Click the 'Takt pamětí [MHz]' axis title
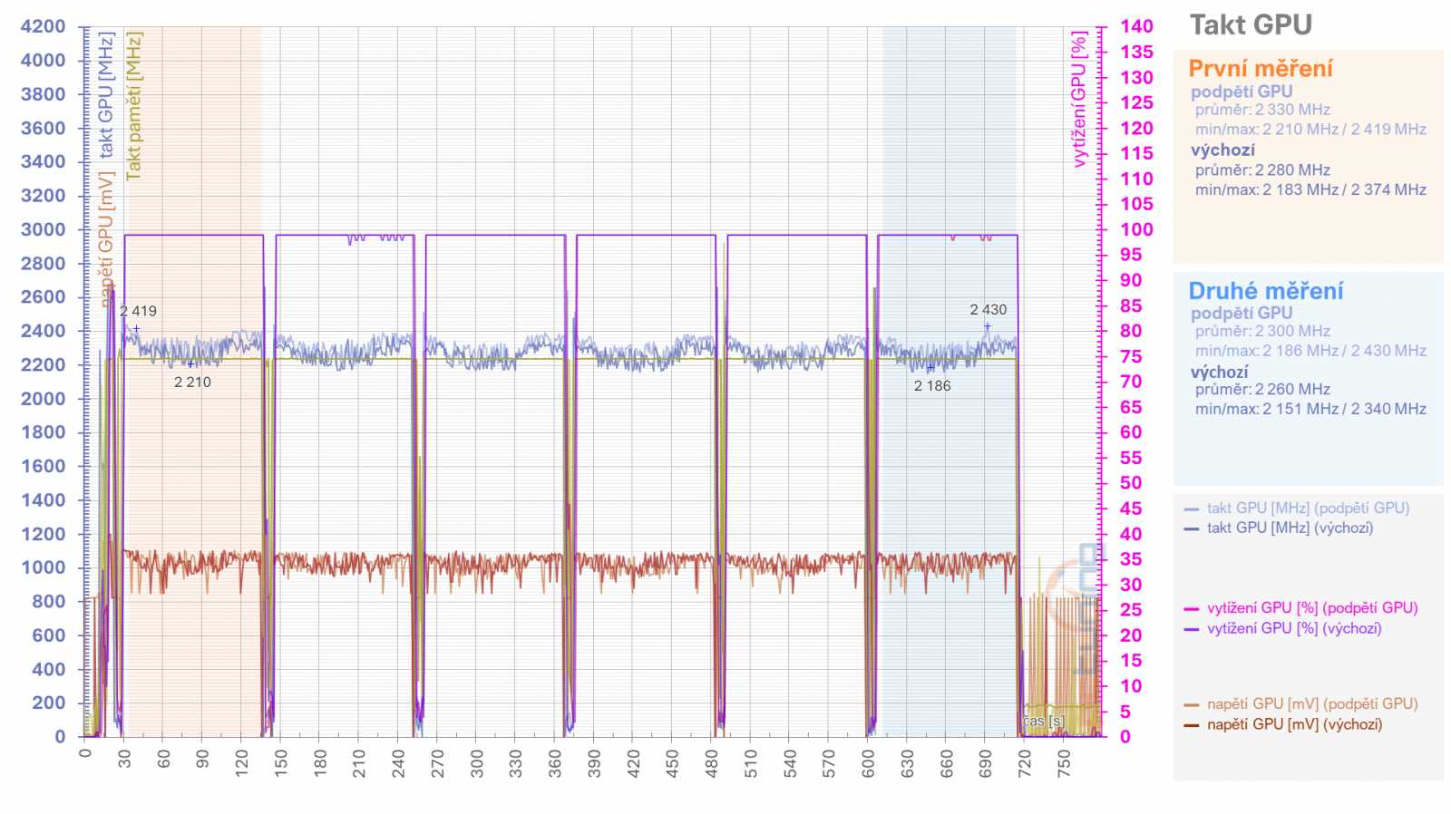This screenshot has width=1451, height=814. 134,106
